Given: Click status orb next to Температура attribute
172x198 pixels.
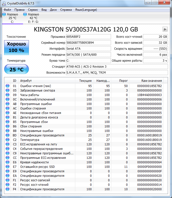Looking at the screenshot, I should (x=7, y=140).
